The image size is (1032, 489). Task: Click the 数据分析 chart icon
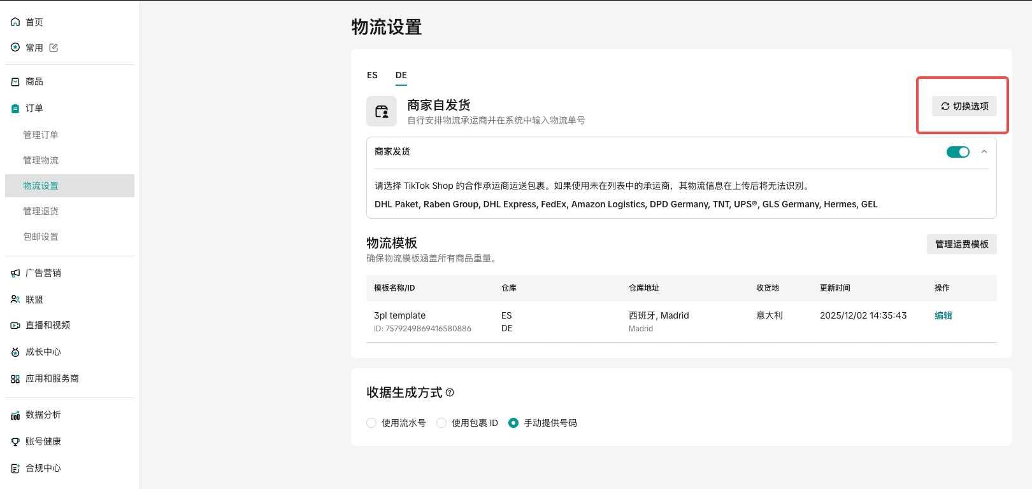(x=15, y=415)
